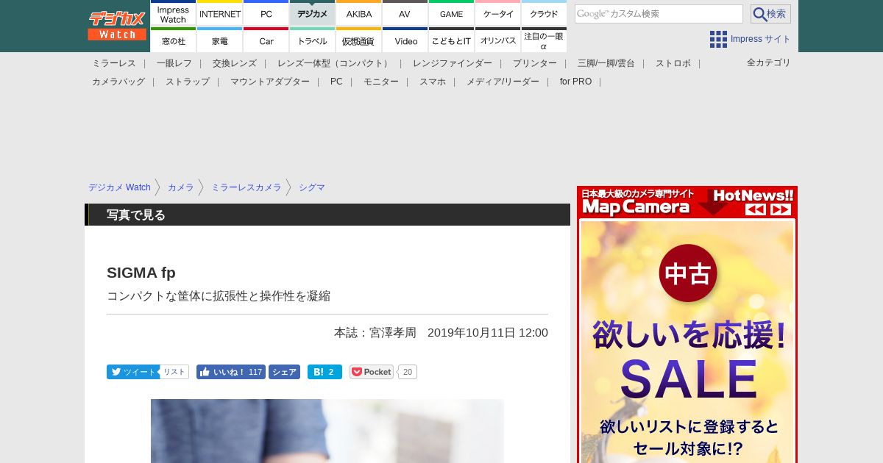Focus the Google カスタム検索 input field
883x463 pixels.
pyautogui.click(x=659, y=14)
